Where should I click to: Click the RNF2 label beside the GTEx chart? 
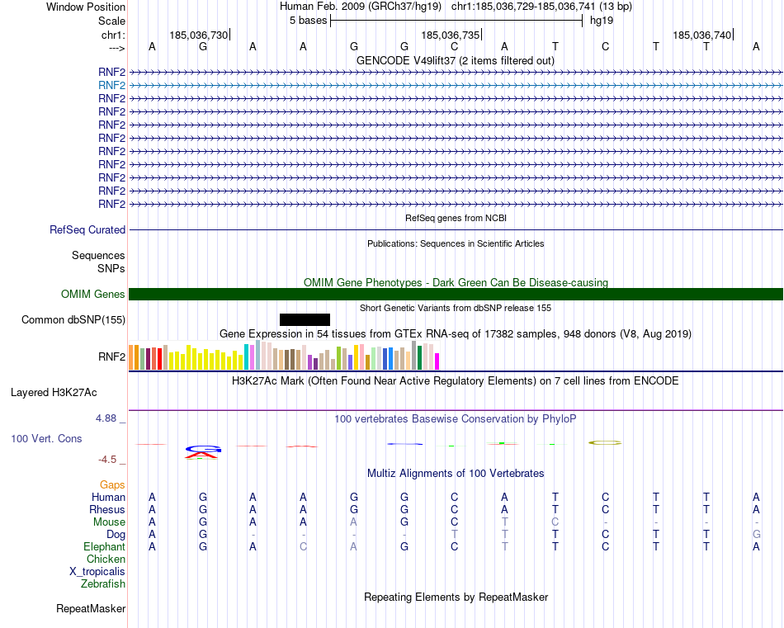tap(111, 356)
